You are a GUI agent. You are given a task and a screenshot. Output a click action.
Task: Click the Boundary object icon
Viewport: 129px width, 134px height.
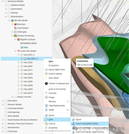point(15,24)
